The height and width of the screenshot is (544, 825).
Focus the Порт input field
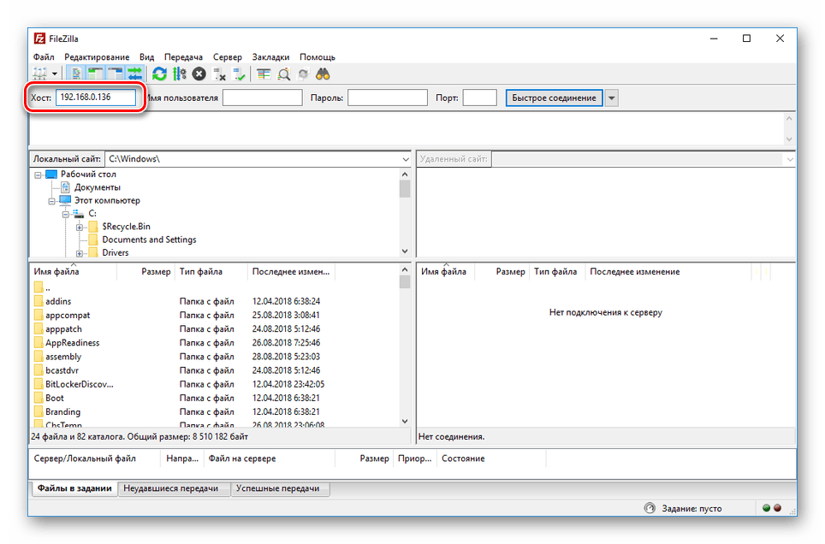(479, 98)
